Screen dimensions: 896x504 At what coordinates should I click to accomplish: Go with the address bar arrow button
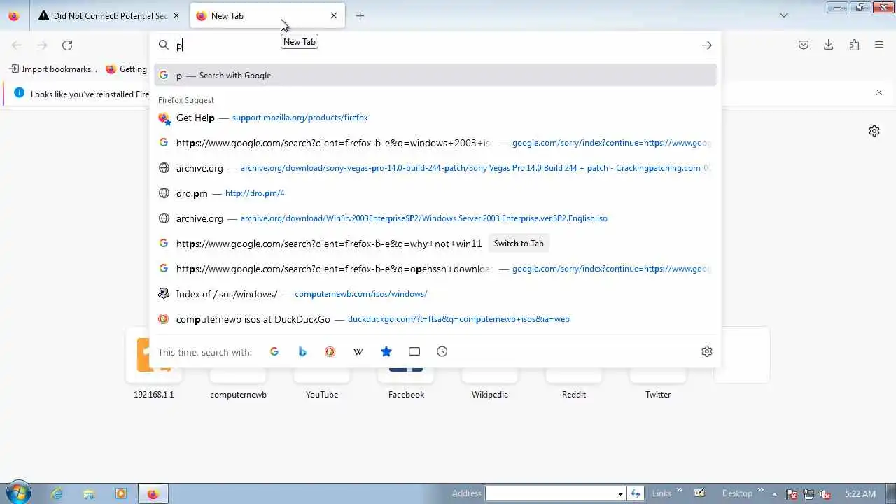(x=707, y=45)
